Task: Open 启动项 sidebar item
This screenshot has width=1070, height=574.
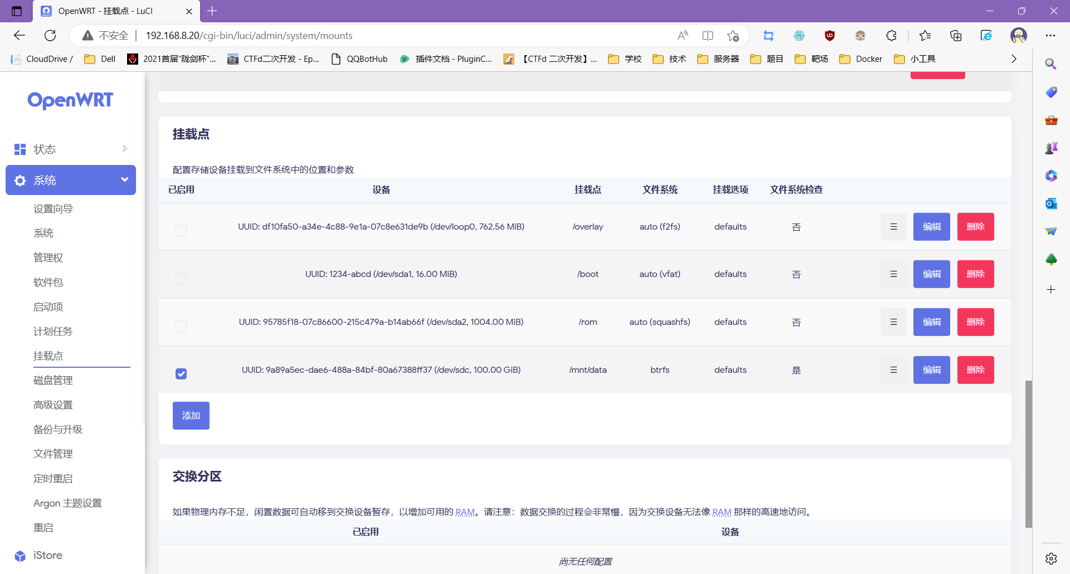Action: click(x=48, y=307)
